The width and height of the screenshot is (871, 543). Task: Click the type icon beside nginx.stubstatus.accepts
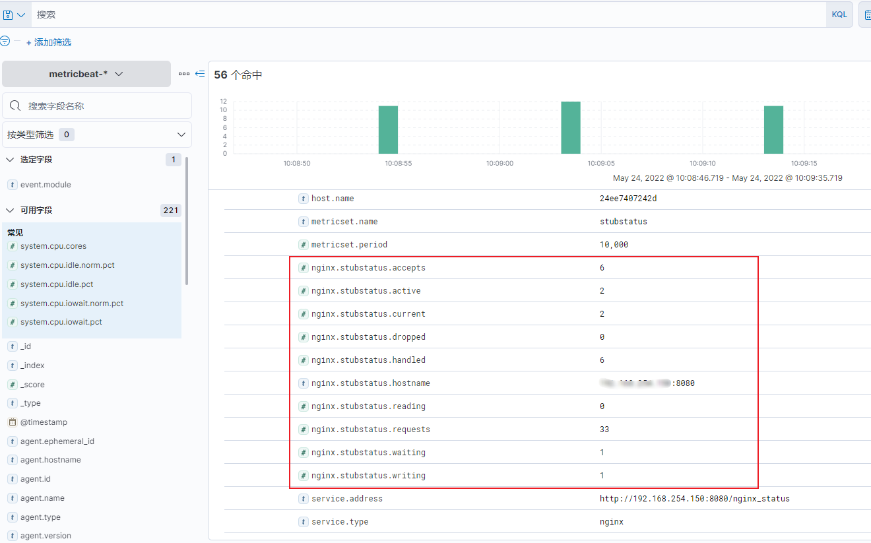pyautogui.click(x=304, y=268)
